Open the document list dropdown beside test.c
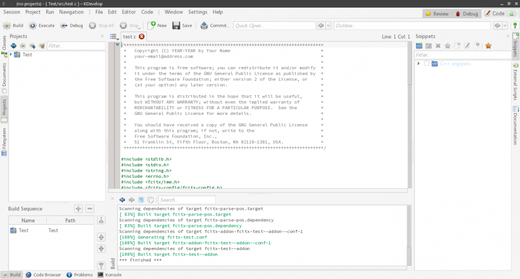 [x=114, y=36]
